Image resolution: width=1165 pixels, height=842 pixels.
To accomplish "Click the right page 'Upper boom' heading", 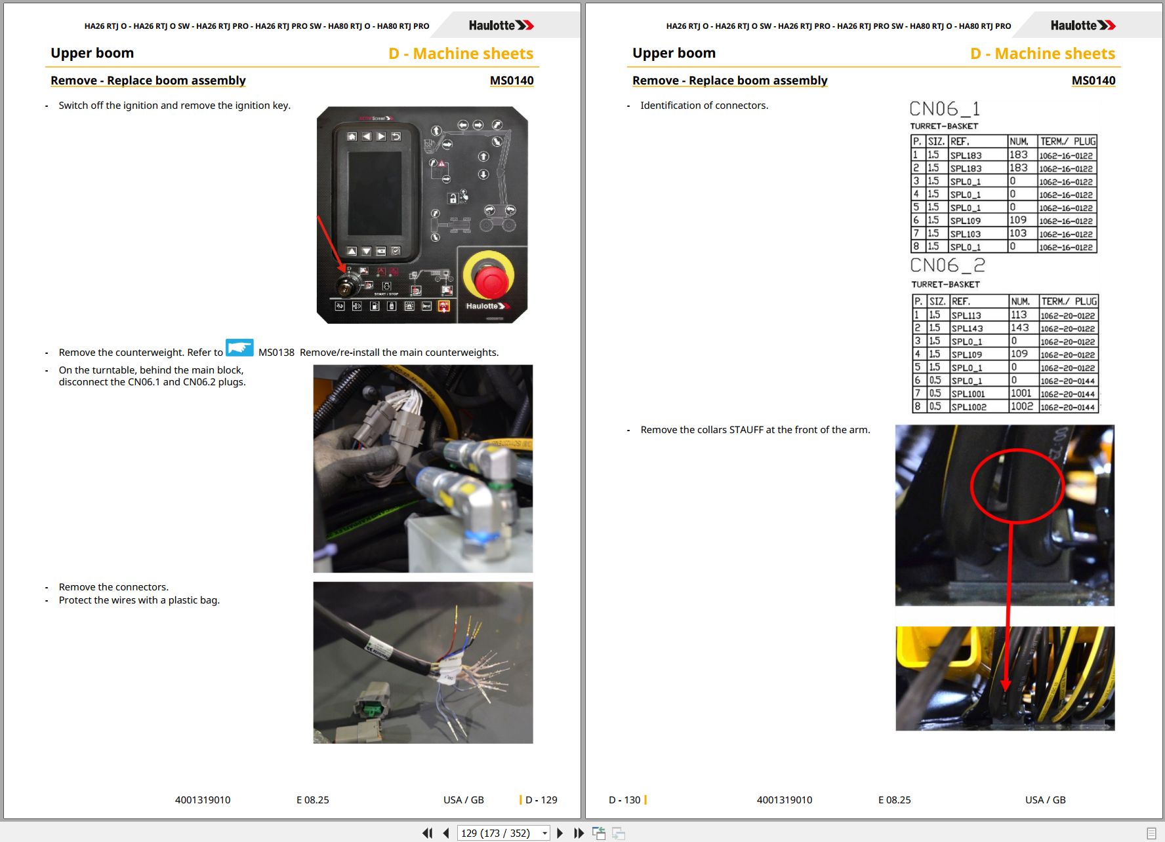I will coord(674,53).
